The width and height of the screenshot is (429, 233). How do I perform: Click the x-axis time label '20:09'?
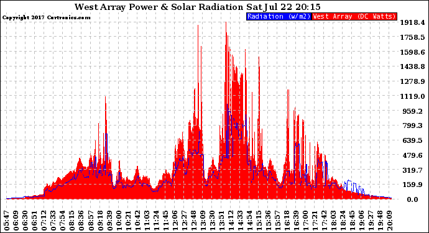[x=389, y=221]
